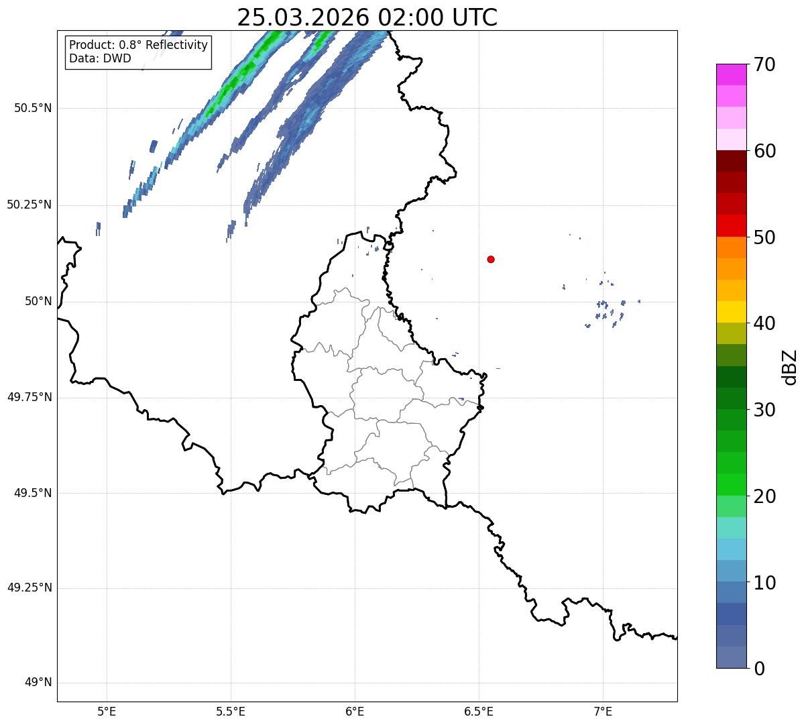Click the 7°E longitude tick label
This screenshot has width=806, height=725.
click(x=603, y=711)
